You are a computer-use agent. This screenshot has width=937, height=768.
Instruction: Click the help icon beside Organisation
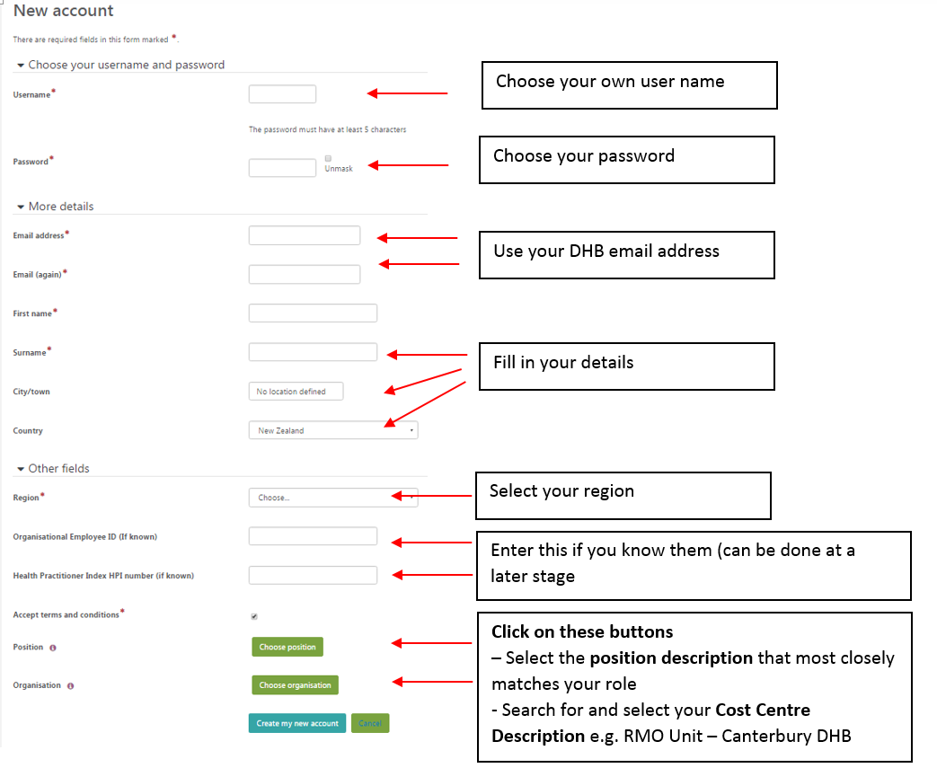click(x=70, y=686)
